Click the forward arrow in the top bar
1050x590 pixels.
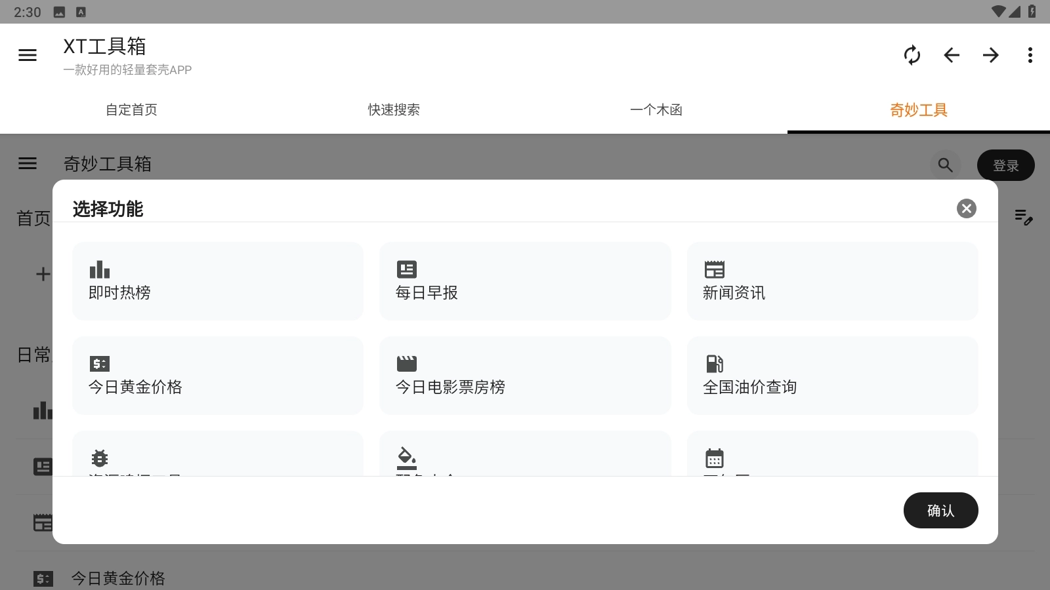[x=992, y=56]
